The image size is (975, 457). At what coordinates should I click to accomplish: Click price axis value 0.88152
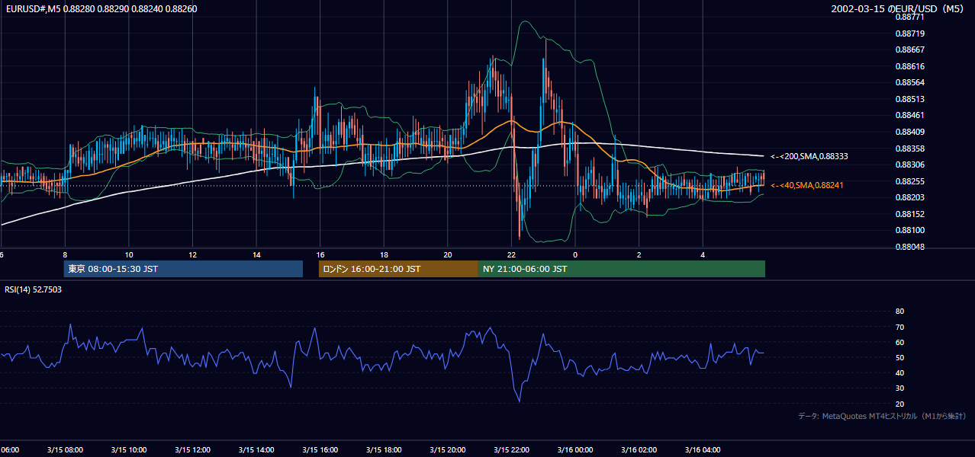pyautogui.click(x=909, y=214)
